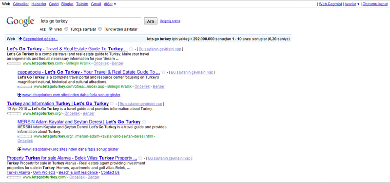The height and width of the screenshot is (183, 390).
Task: Click www.letsgoturkey.com sitesinden daha fazla sonuç göster
Action: click(x=71, y=95)
